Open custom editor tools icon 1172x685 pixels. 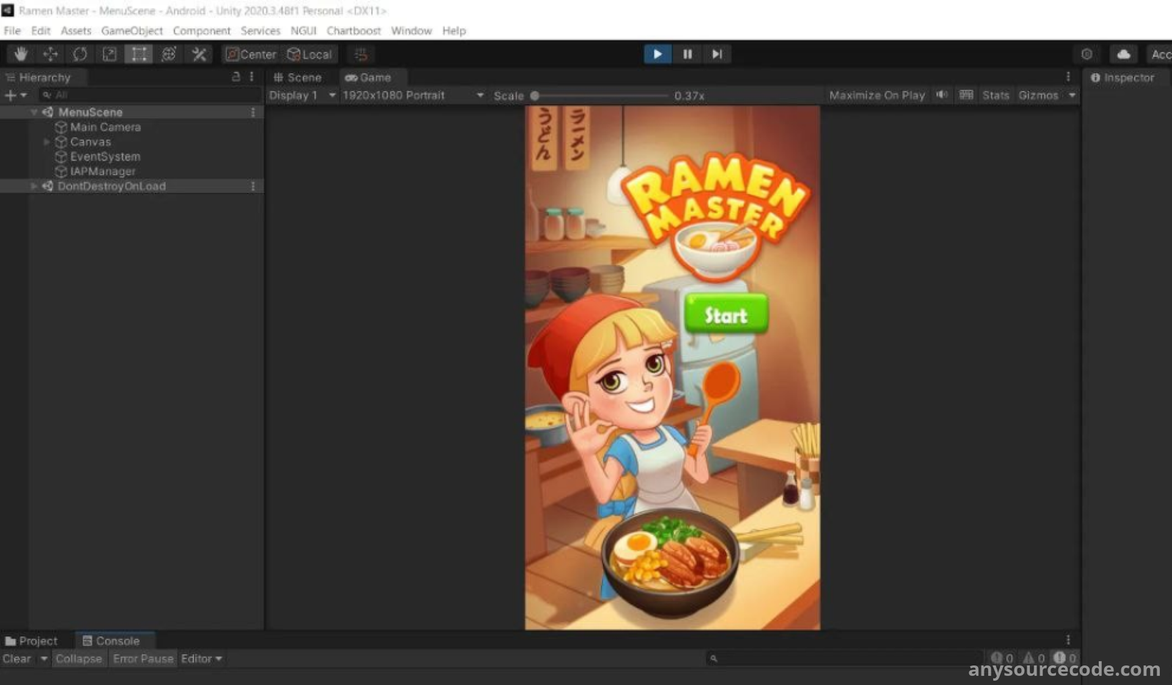tap(199, 54)
